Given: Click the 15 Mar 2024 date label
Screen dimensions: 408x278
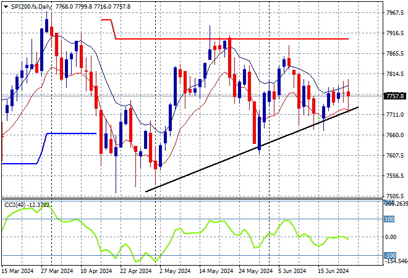Looking at the screenshot, I should (18, 271).
